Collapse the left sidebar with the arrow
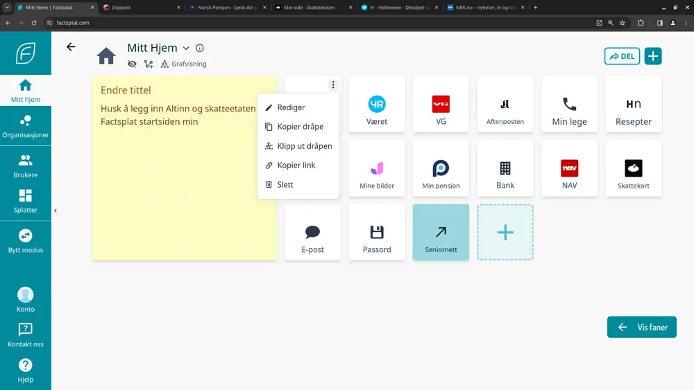Image resolution: width=694 pixels, height=390 pixels. [55, 211]
